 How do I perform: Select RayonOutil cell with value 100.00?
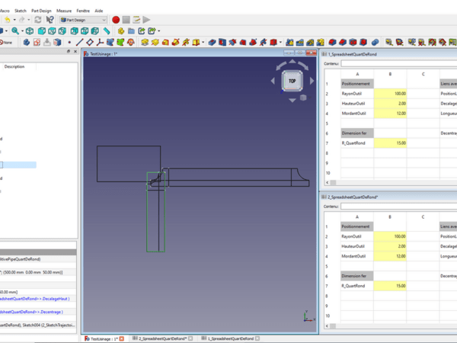pos(390,93)
